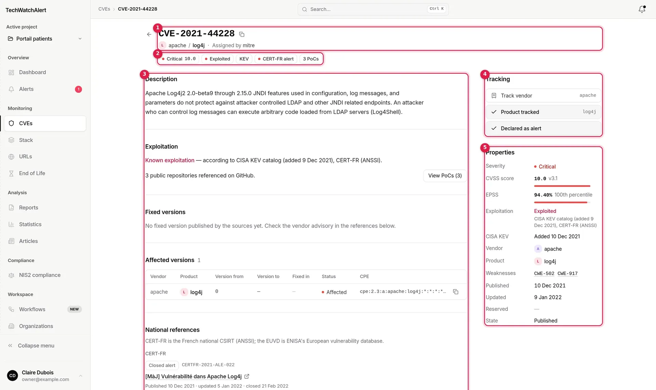This screenshot has height=390, width=656.
Task: Open the CWE-502 weakness link
Action: [x=544, y=273]
